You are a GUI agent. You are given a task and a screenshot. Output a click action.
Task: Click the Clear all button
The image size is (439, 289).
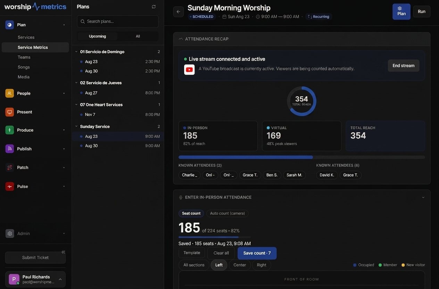221,253
